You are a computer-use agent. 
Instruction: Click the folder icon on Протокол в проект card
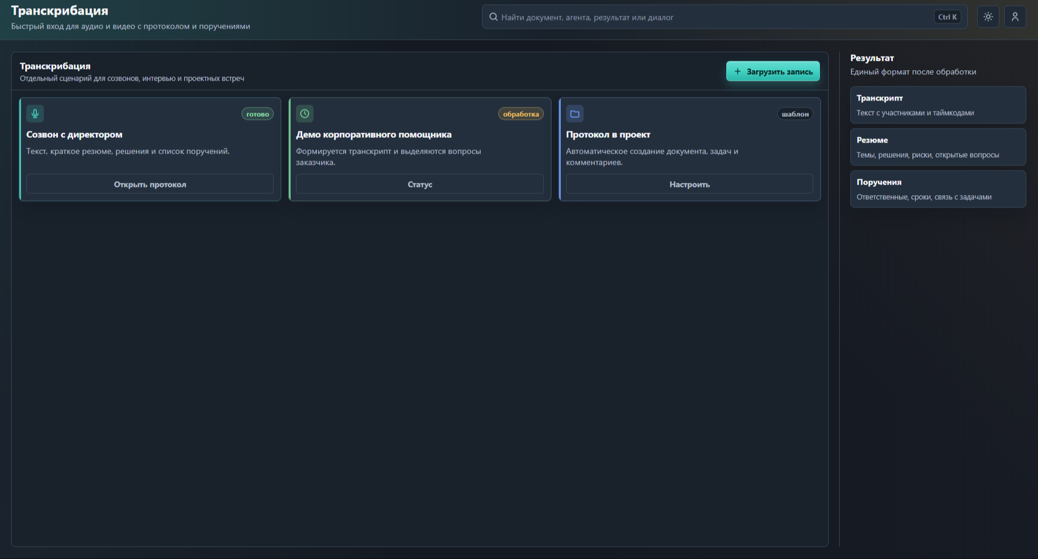click(x=575, y=113)
